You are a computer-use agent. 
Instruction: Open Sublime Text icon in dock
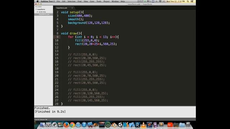click(161, 125)
